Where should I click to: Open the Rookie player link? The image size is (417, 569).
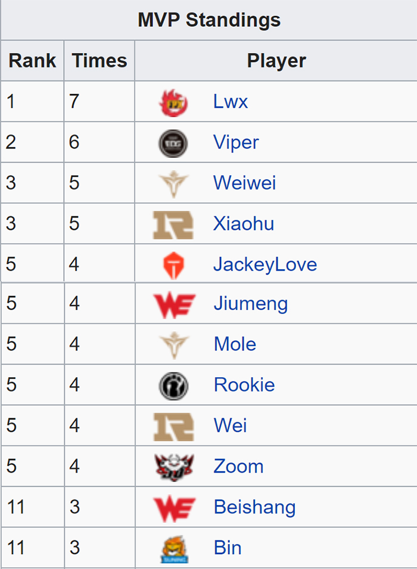[x=244, y=385]
